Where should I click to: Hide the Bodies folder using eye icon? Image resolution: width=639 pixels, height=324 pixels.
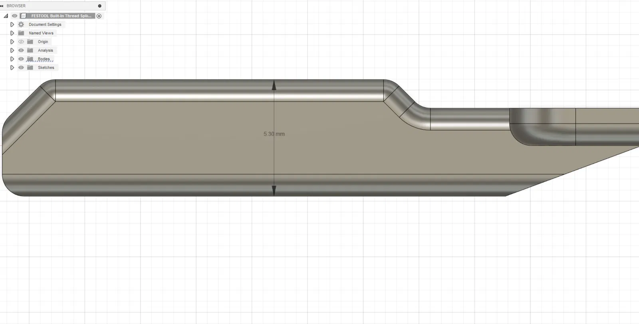(21, 59)
